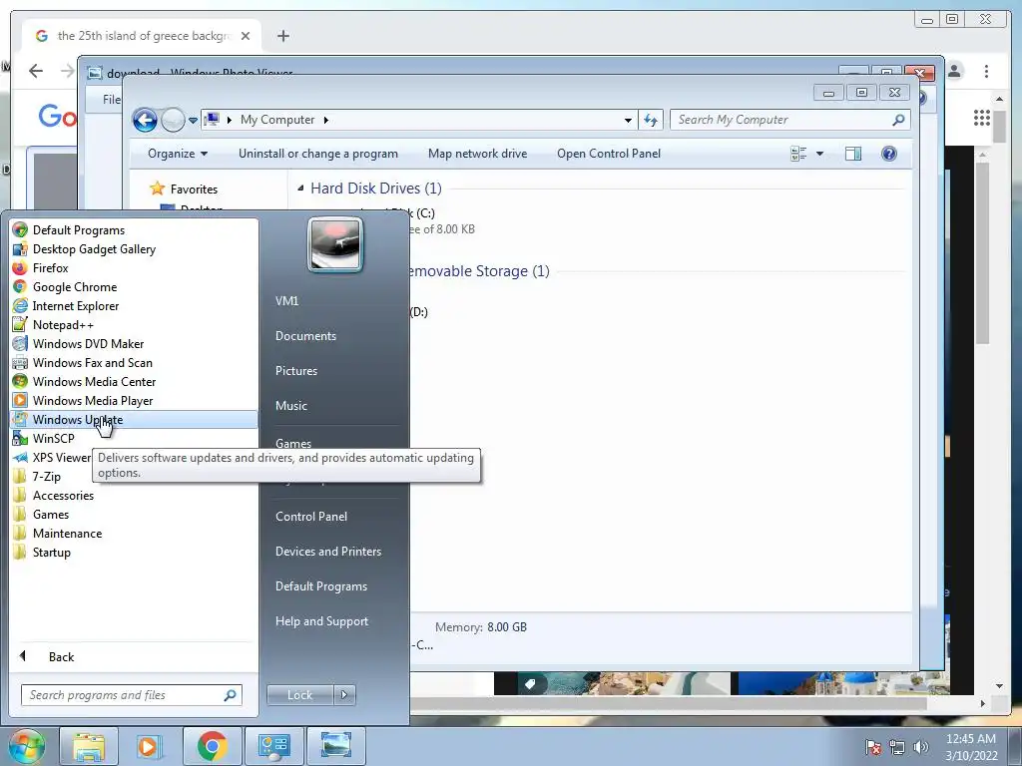Screen dimensions: 1022x766
Task: Click Map network drive
Action: [x=478, y=154]
